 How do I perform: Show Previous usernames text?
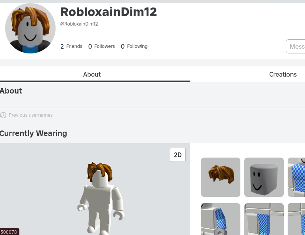pos(30,115)
